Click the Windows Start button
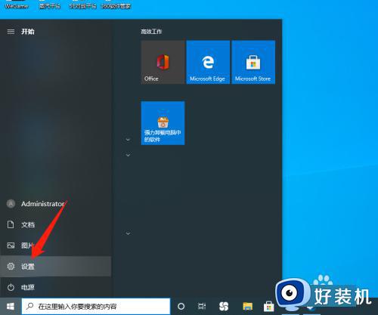 pos(11,307)
